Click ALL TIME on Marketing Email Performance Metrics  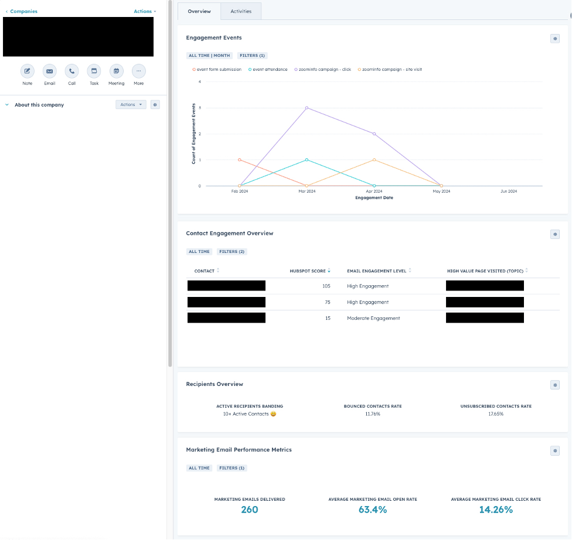(x=199, y=468)
